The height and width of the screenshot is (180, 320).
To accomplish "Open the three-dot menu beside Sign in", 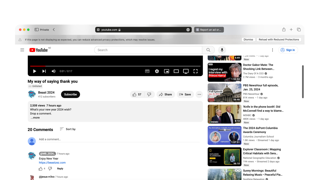I will [x=272, y=50].
